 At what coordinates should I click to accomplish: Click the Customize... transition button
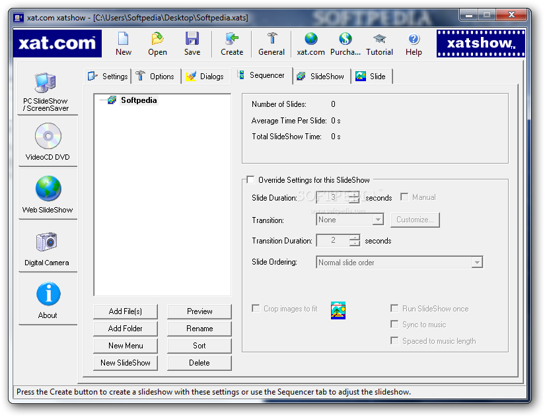(415, 220)
